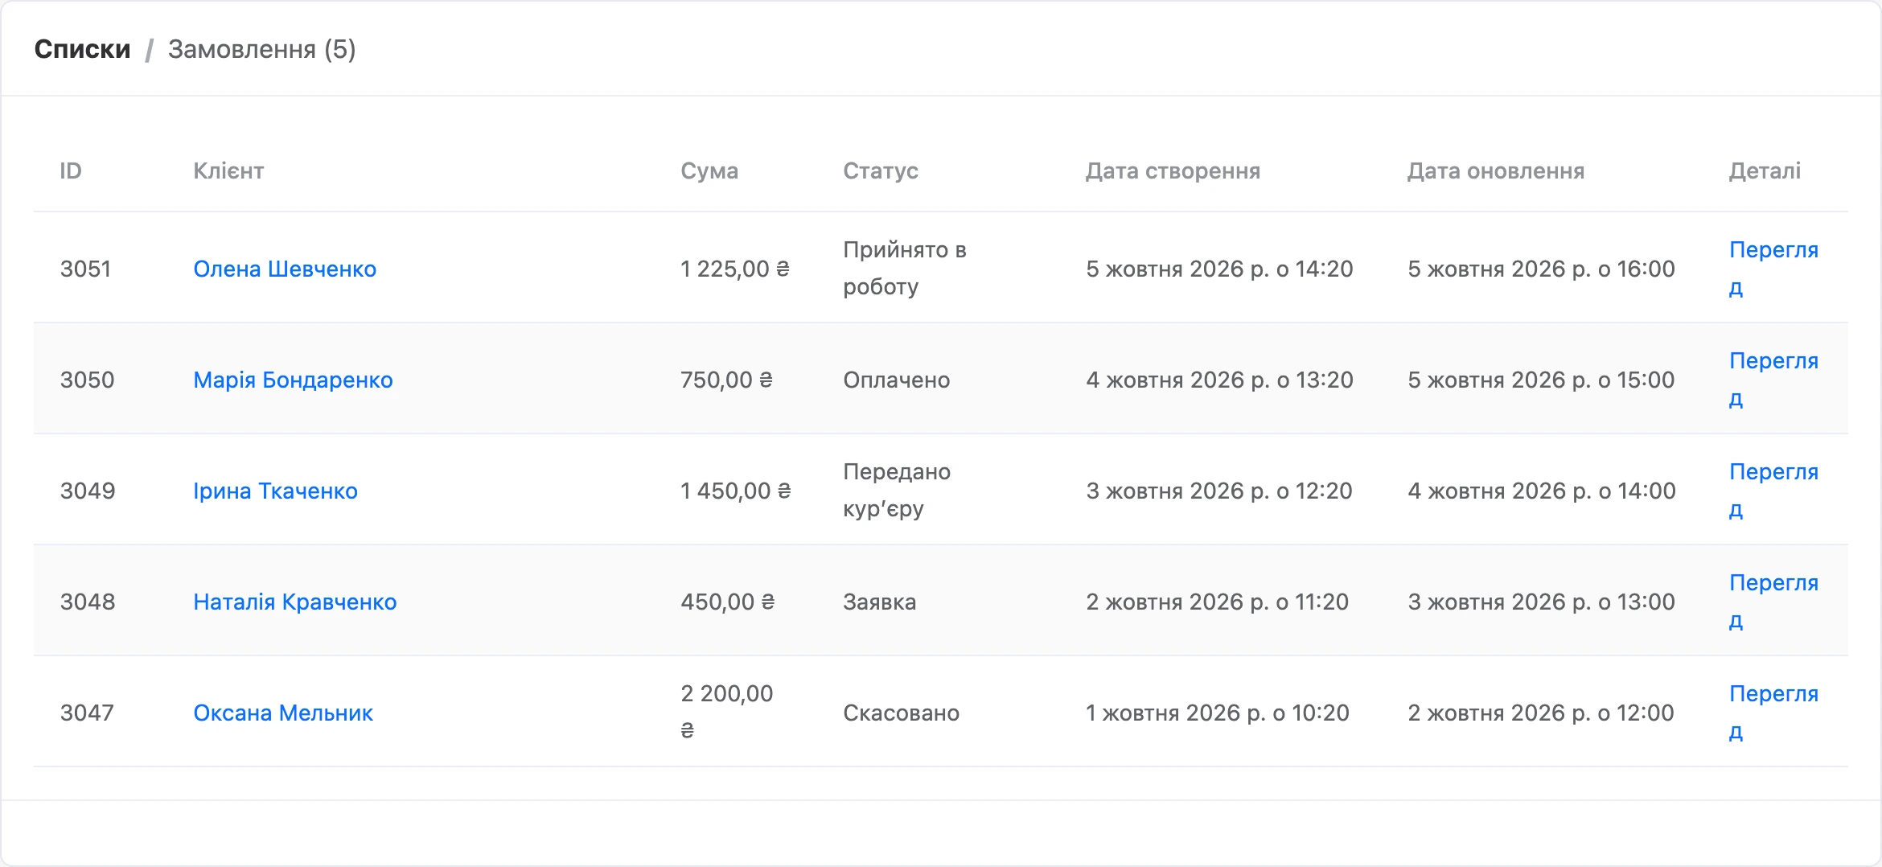This screenshot has width=1882, height=867.
Task: Click status Оплачено
Action: 896,380
